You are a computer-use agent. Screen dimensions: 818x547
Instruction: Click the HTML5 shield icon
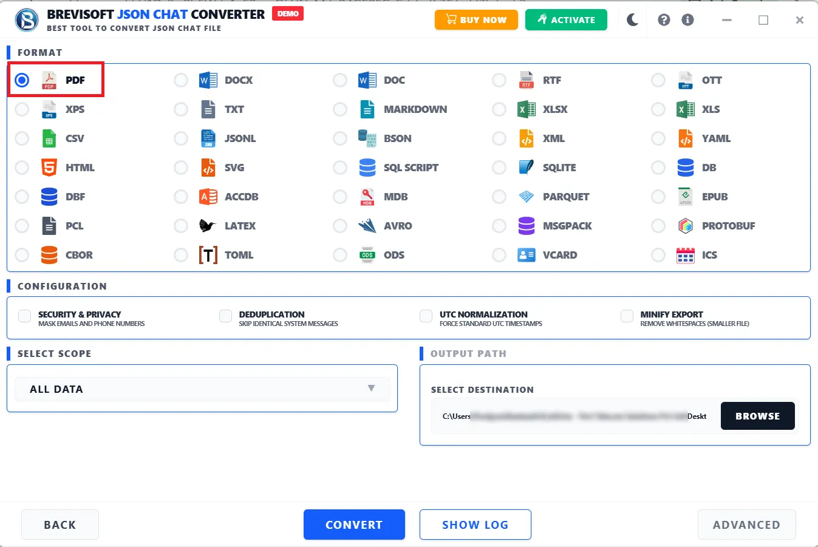click(49, 168)
